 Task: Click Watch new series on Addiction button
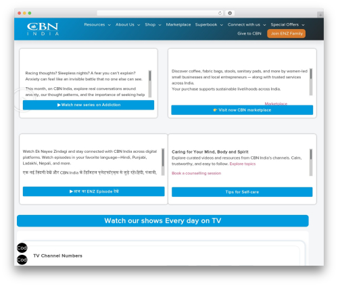coord(89,105)
